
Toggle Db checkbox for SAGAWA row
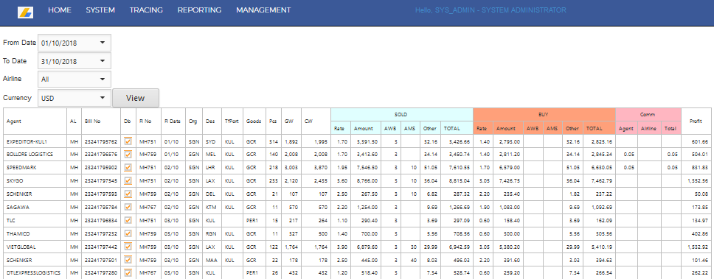click(x=128, y=207)
